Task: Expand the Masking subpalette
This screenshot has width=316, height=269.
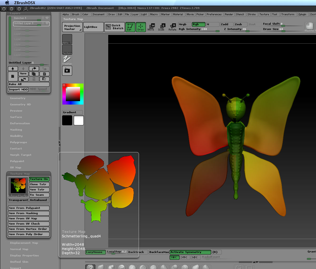Action: (x=16, y=130)
